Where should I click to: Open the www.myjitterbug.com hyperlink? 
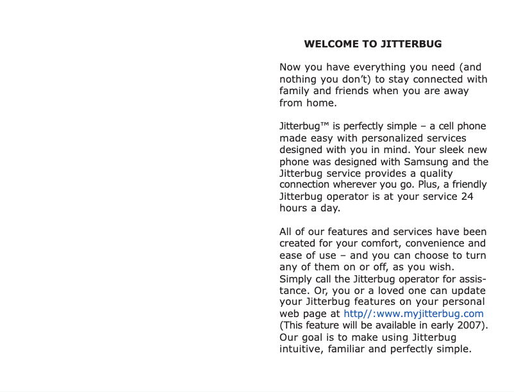pyautogui.click(x=413, y=314)
